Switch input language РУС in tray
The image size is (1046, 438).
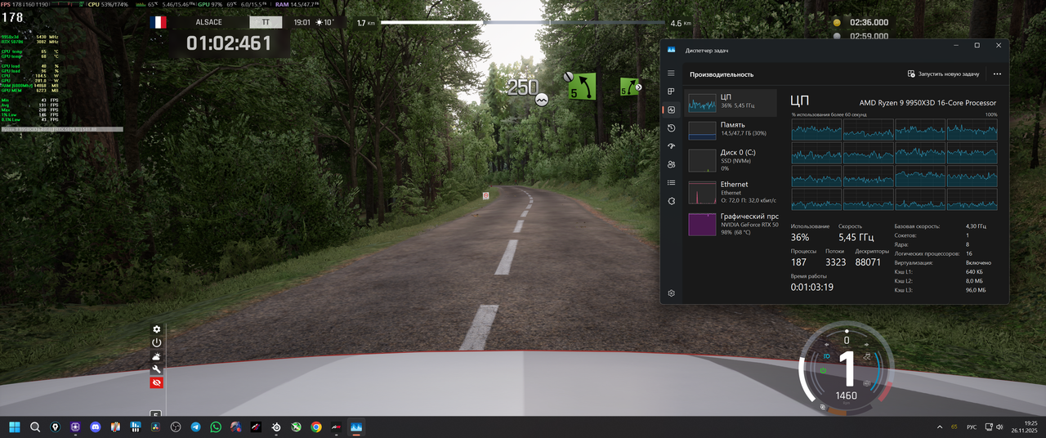pos(972,427)
